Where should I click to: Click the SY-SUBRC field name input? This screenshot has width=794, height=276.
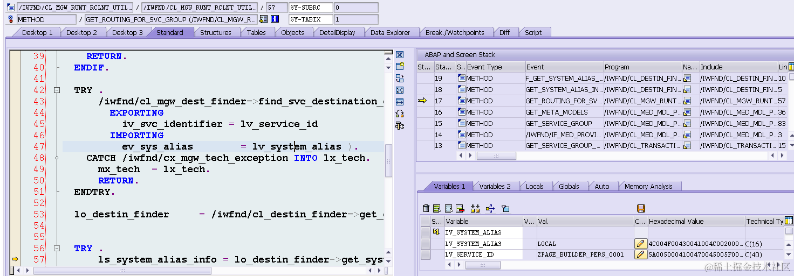point(310,8)
